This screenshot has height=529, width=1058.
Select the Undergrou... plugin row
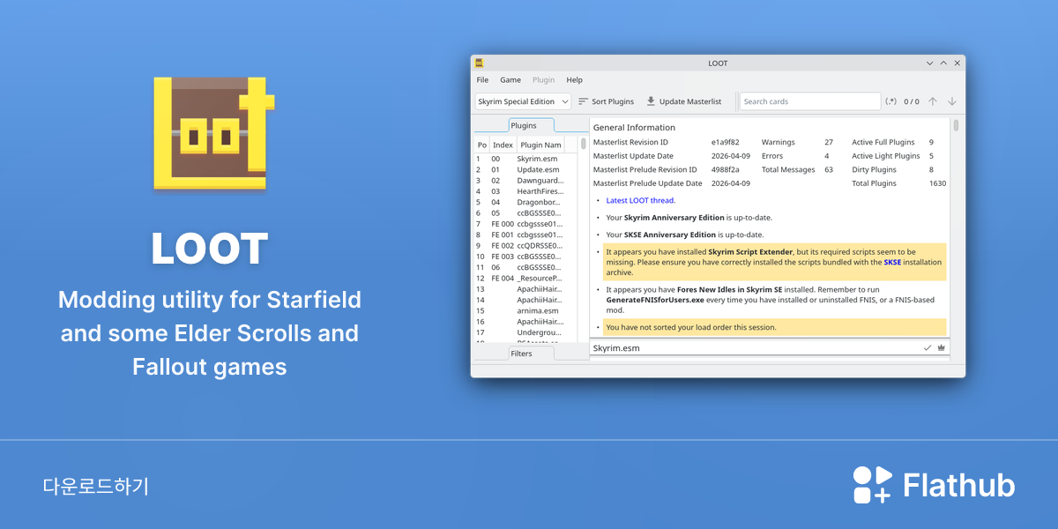click(x=525, y=332)
